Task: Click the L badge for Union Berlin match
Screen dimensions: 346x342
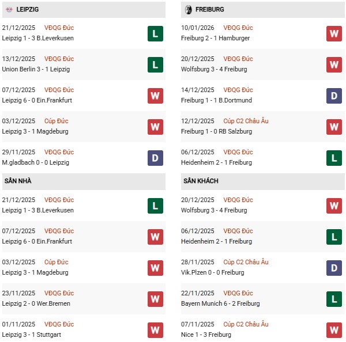Action: pos(155,64)
